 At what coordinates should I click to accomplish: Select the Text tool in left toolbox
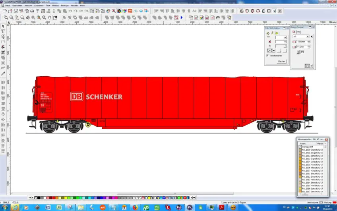(x=3, y=31)
